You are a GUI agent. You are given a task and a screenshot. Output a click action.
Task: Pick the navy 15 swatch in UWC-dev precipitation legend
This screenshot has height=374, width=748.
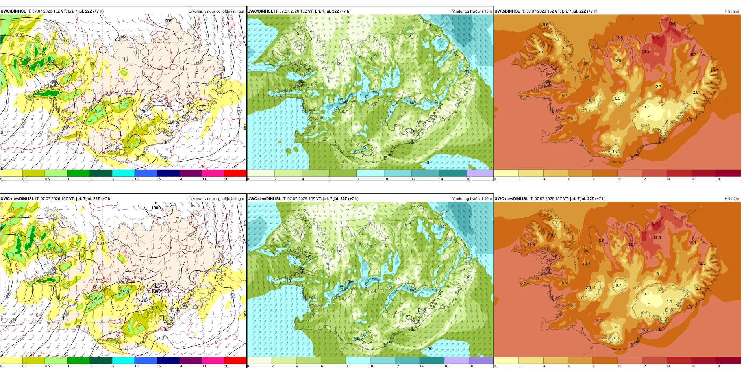[x=168, y=360]
